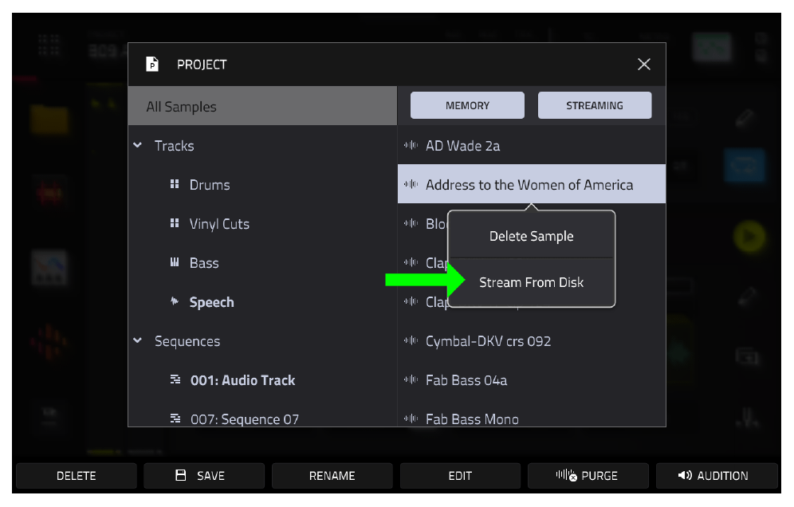
Task: Click waveform icon beside Fab Bass Mono
Action: [x=411, y=419]
